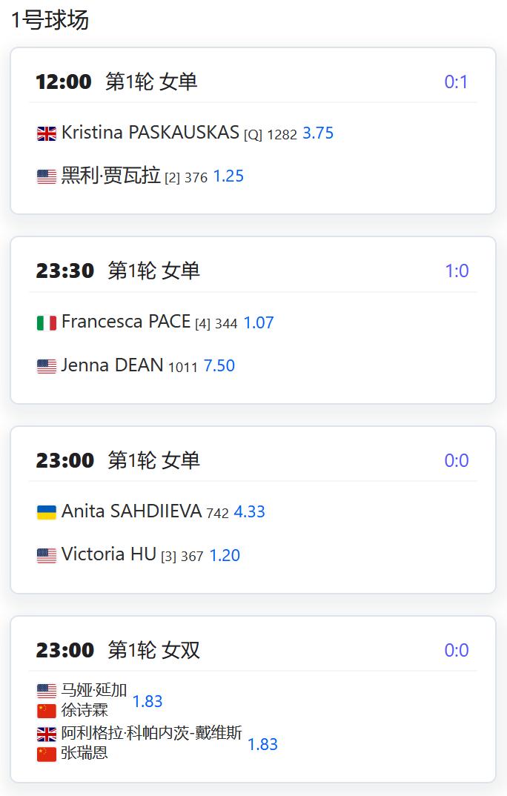Viewport: 507px width, 796px height.
Task: Select odds 3.75 for PASKAUSKAS
Action: click(x=318, y=133)
